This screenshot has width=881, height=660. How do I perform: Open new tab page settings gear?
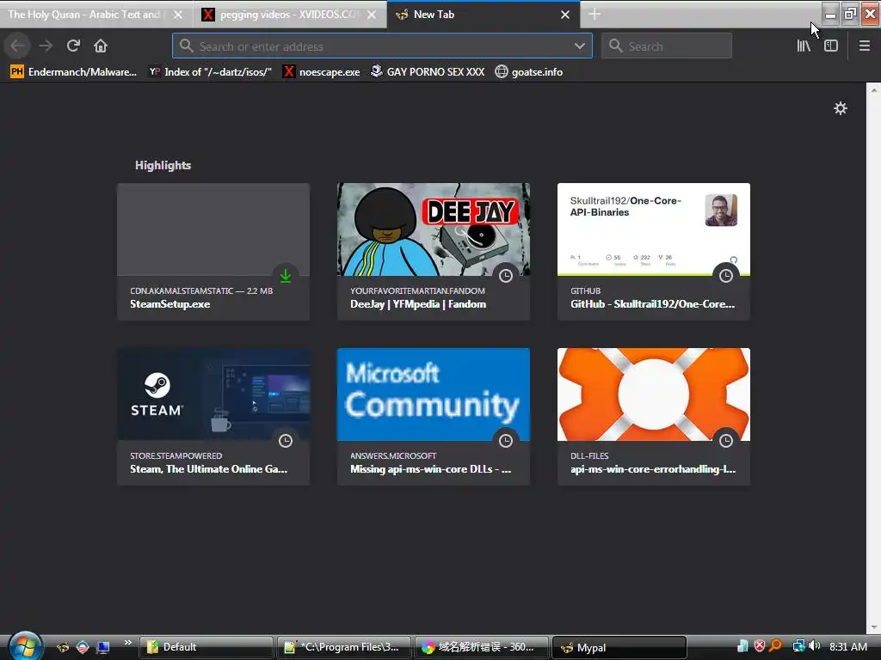(x=840, y=108)
